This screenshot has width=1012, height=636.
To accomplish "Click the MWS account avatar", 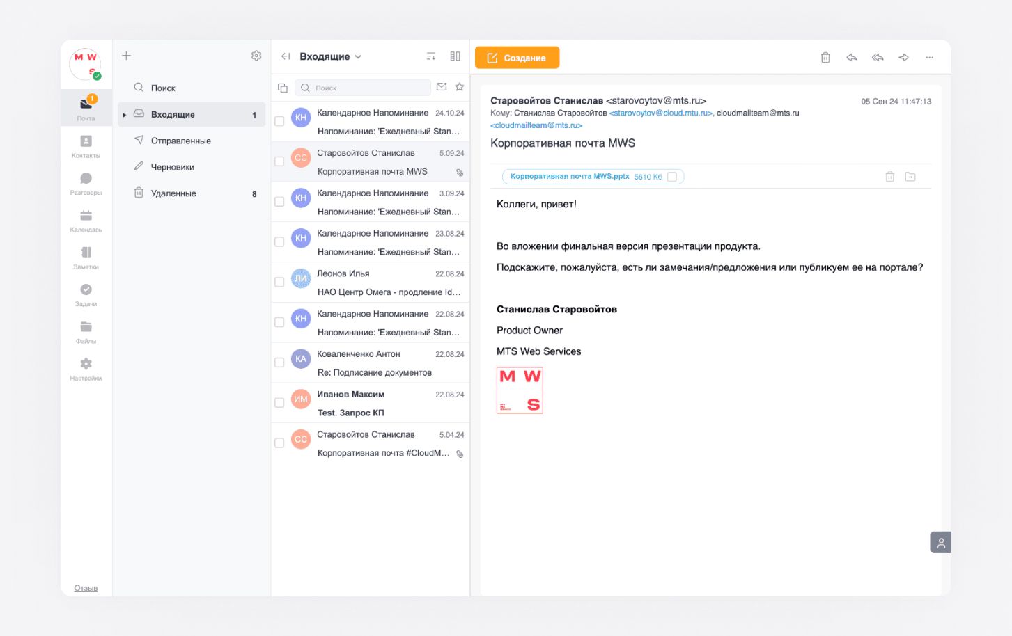I will (86, 65).
